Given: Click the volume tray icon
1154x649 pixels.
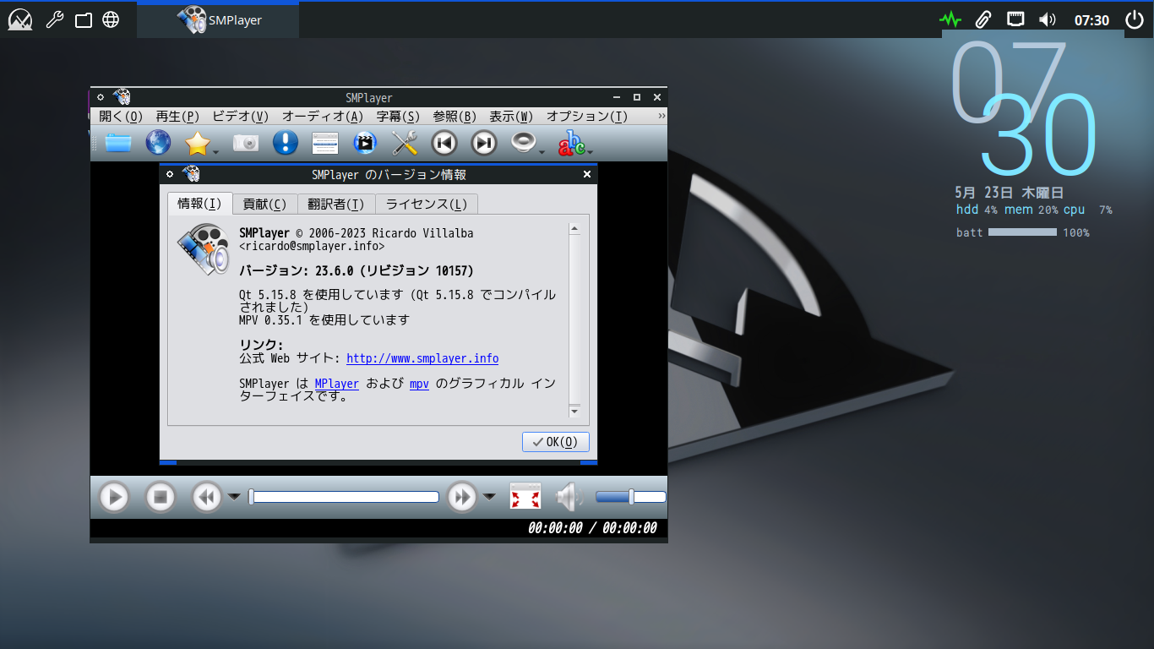Looking at the screenshot, I should point(1048,19).
